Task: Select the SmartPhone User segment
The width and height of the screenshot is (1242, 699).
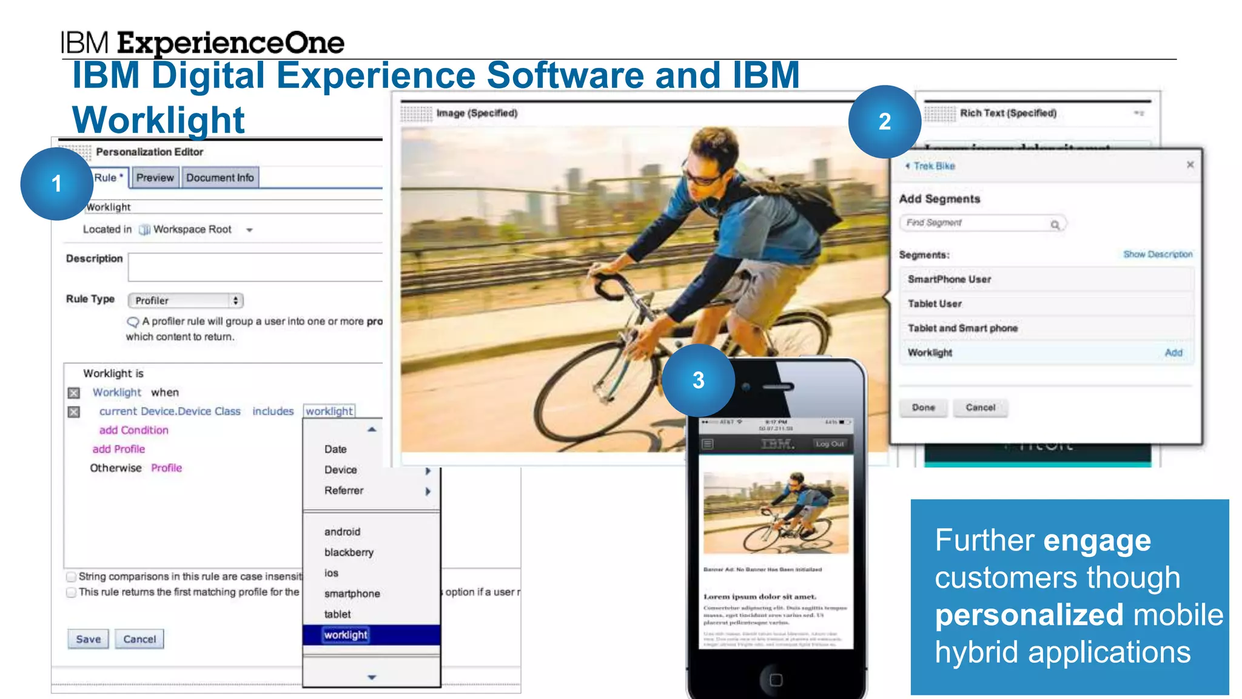Action: 1047,280
